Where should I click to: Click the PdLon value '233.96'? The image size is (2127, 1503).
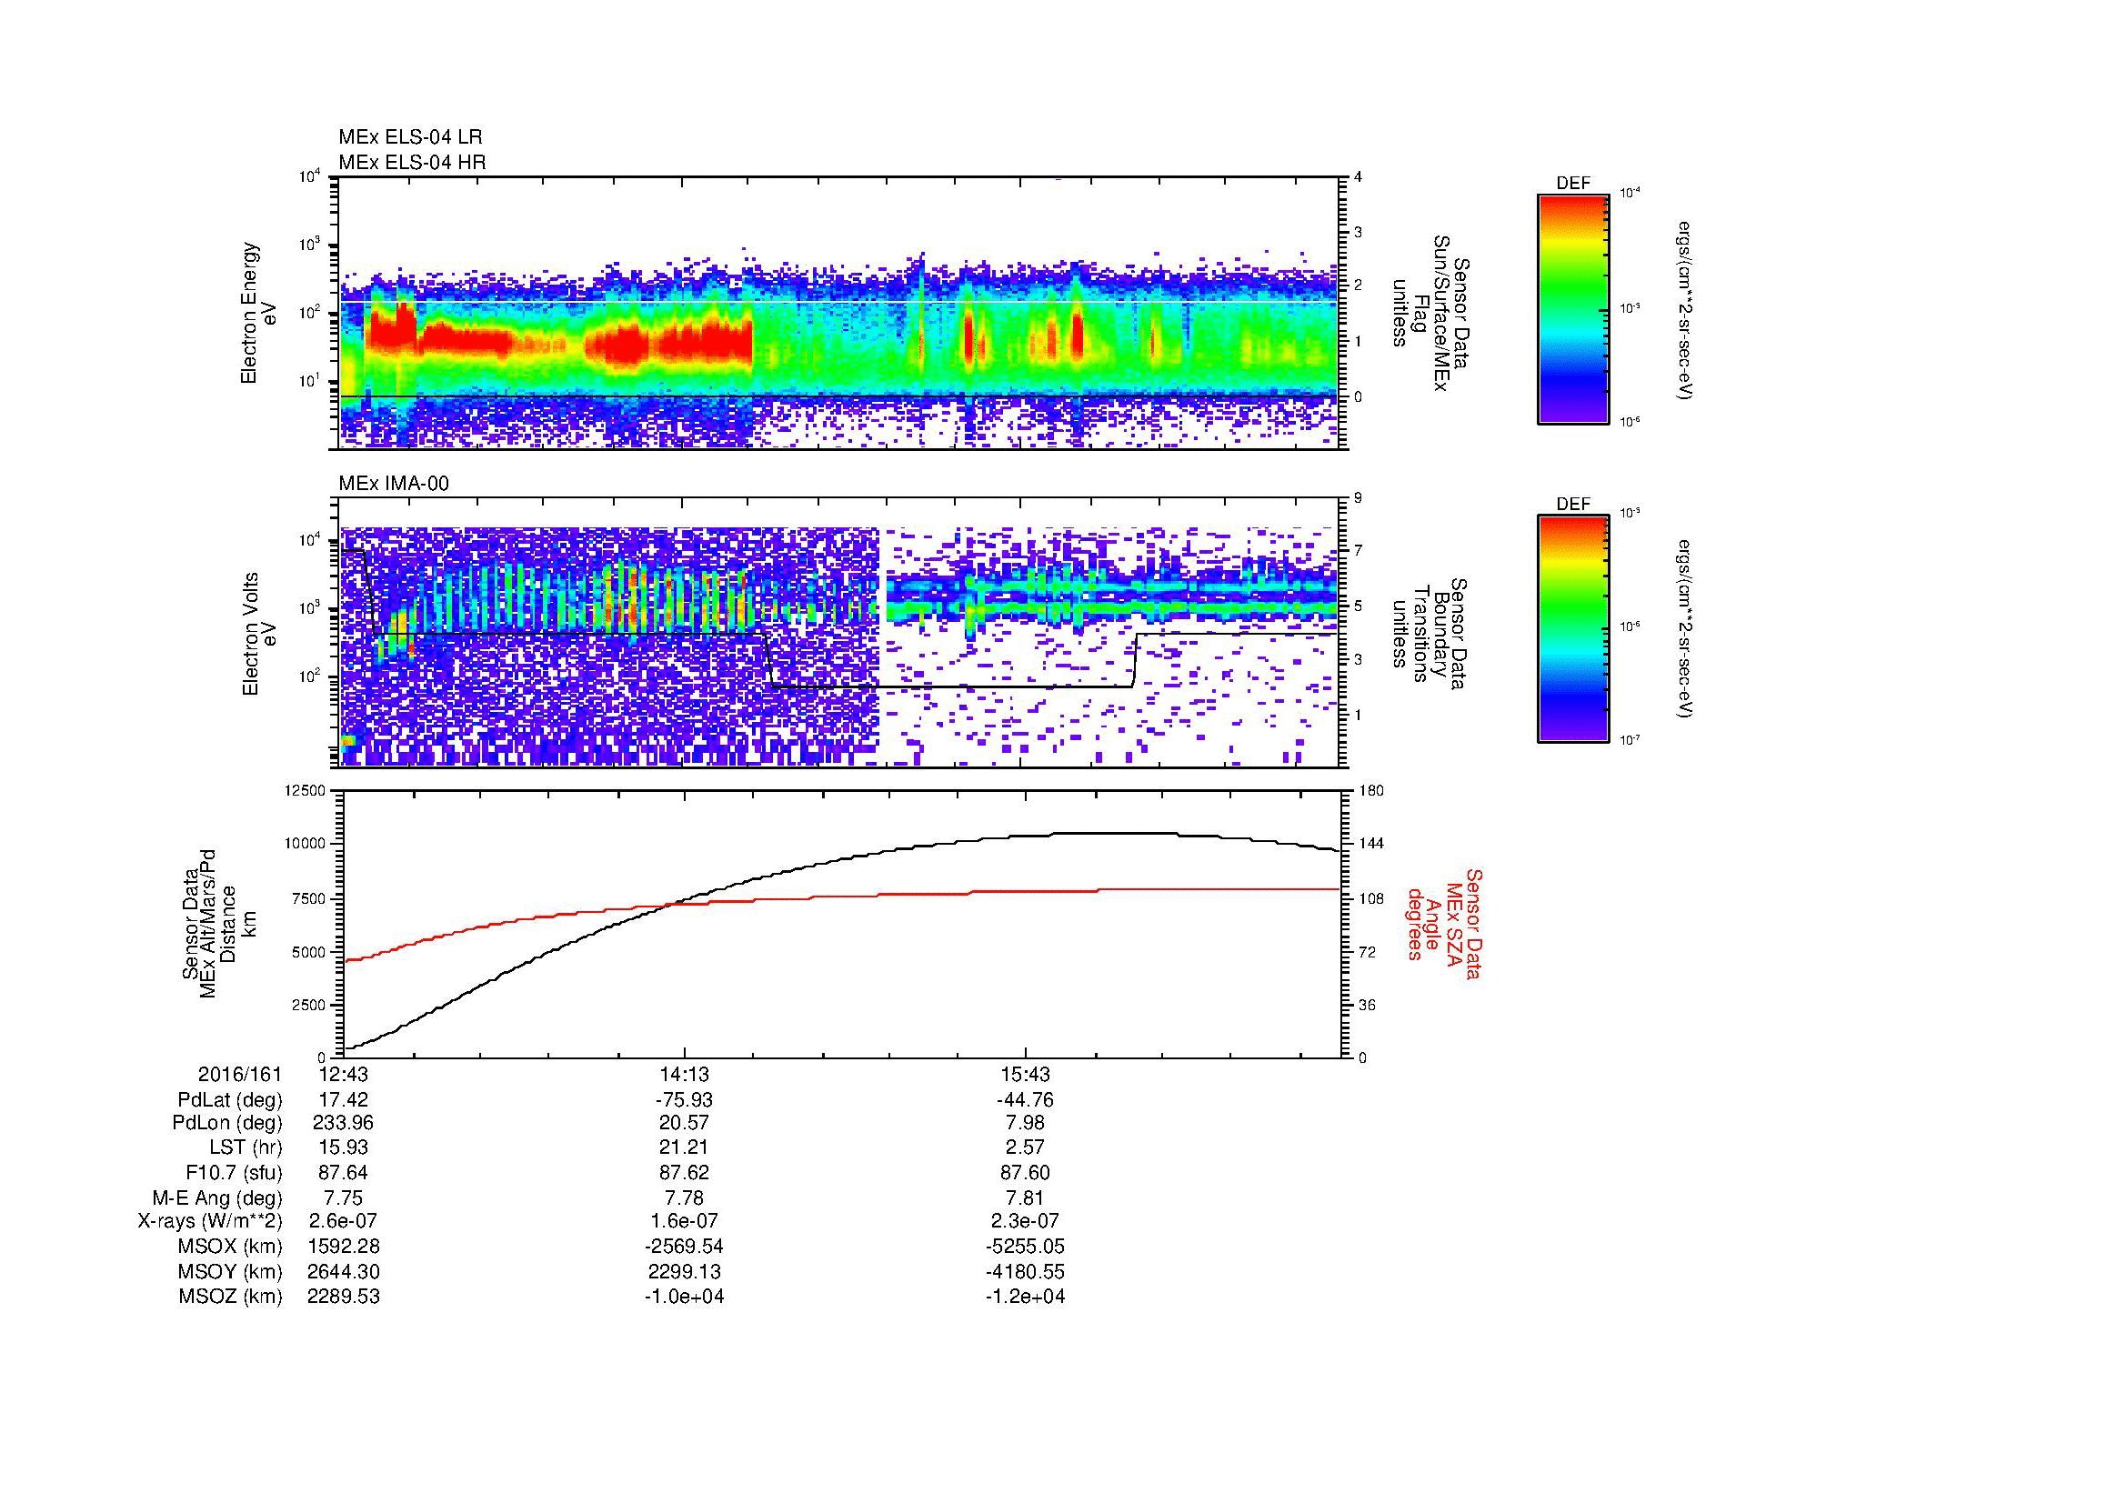343,1123
